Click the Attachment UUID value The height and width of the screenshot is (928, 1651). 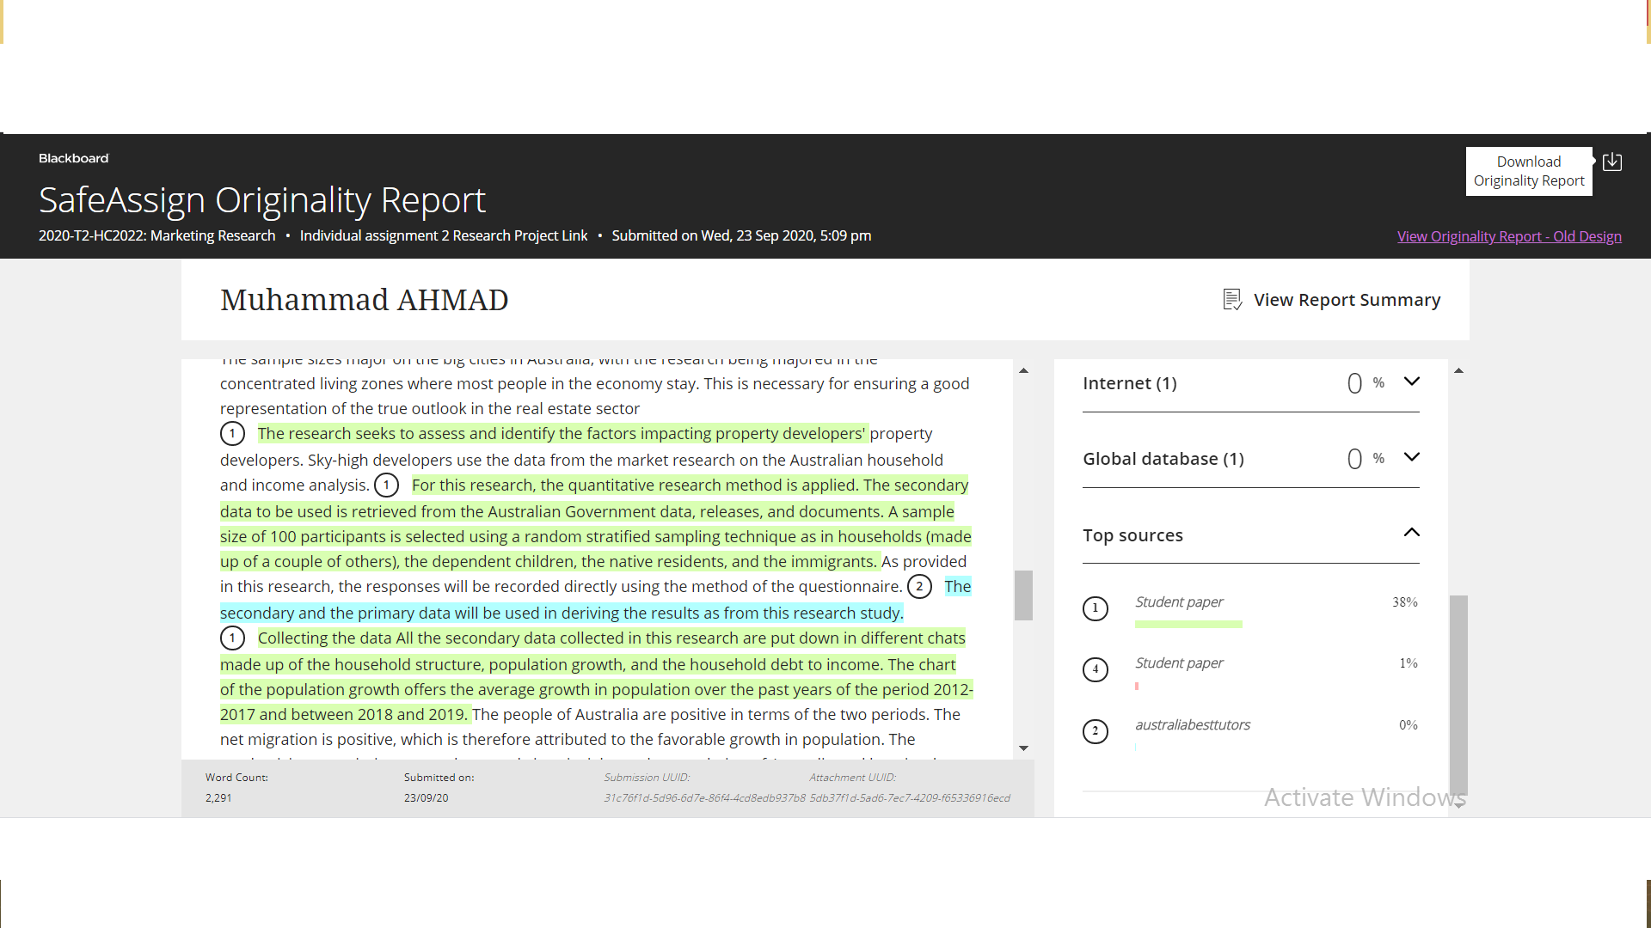click(x=910, y=798)
